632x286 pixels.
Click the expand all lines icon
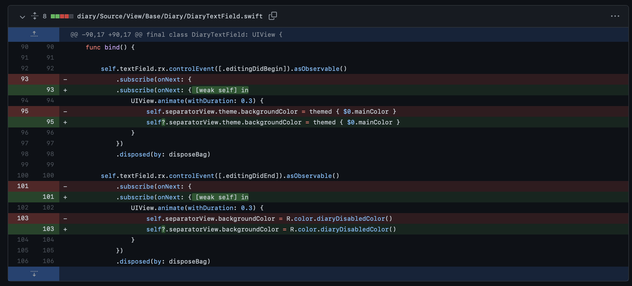pyautogui.click(x=35, y=16)
